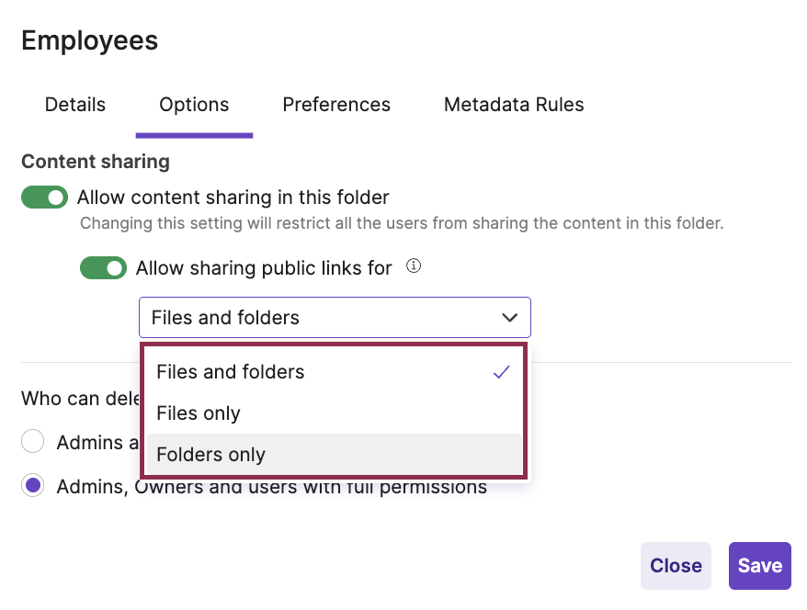The image size is (807, 610).
Task: Open the Preferences tab
Action: click(336, 105)
